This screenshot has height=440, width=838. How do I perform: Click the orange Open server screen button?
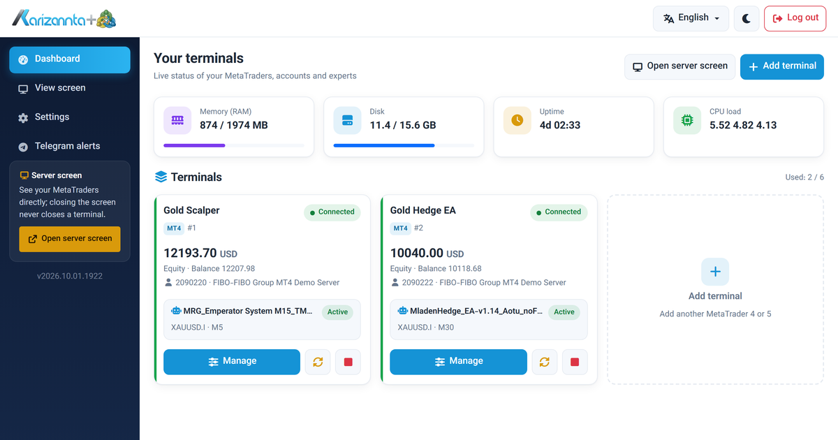(x=70, y=239)
